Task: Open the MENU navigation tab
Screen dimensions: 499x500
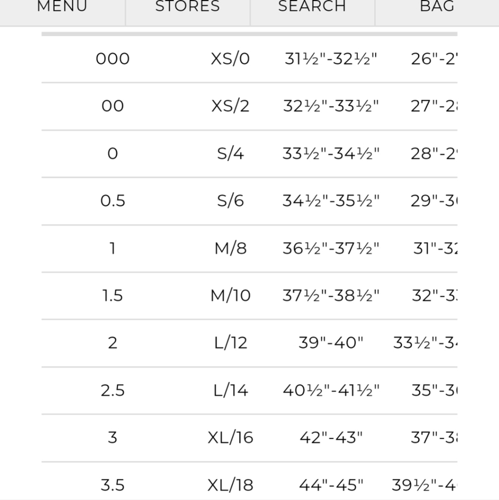Action: click(62, 7)
